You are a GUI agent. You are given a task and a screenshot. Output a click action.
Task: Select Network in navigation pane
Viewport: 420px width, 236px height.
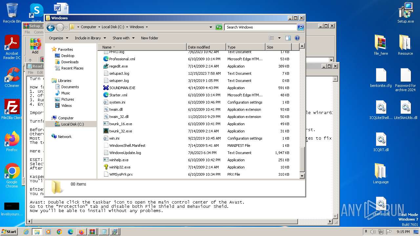[x=65, y=137]
